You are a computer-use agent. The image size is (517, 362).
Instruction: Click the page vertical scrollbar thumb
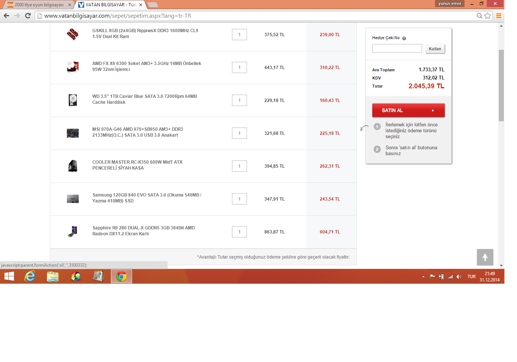coord(501,85)
